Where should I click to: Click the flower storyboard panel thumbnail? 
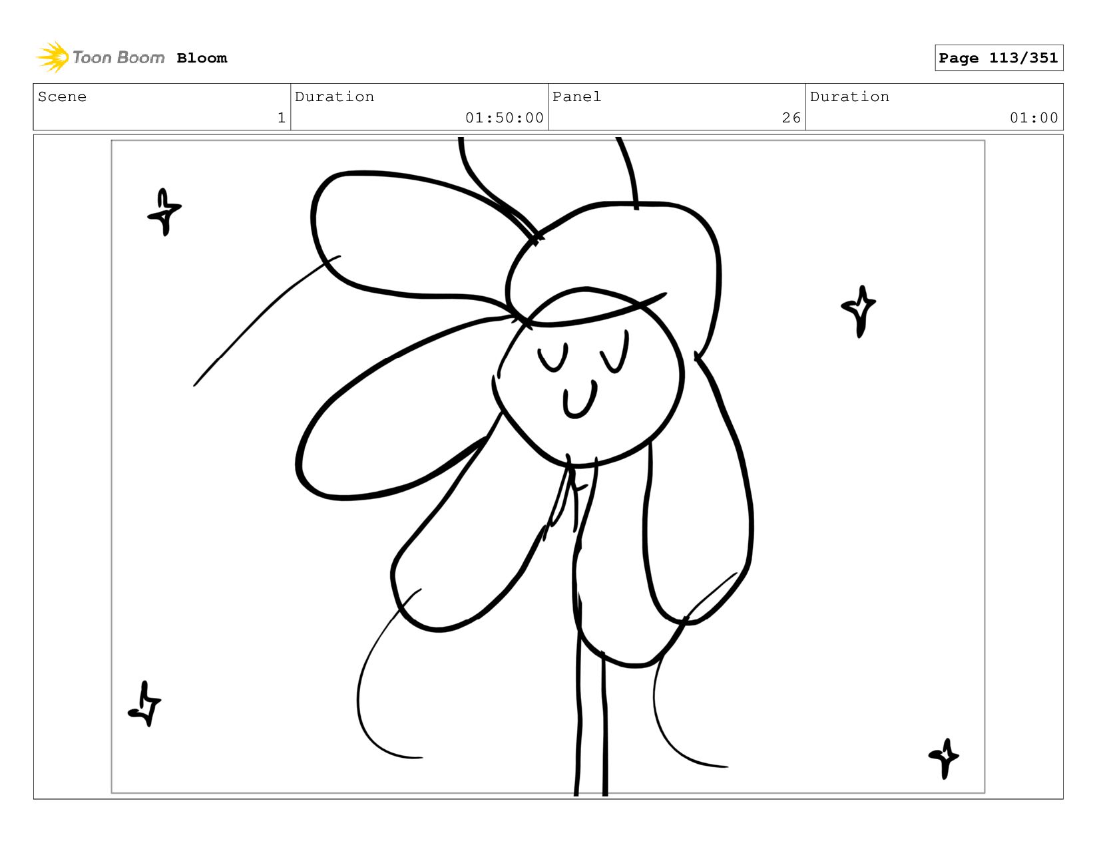tap(548, 466)
